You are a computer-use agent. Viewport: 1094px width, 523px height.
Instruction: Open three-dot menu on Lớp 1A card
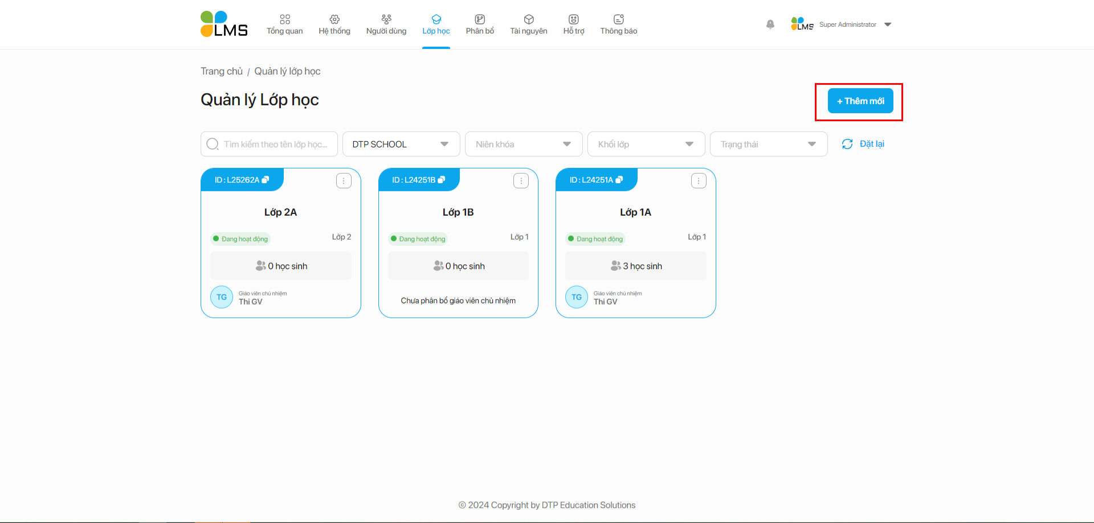point(699,181)
